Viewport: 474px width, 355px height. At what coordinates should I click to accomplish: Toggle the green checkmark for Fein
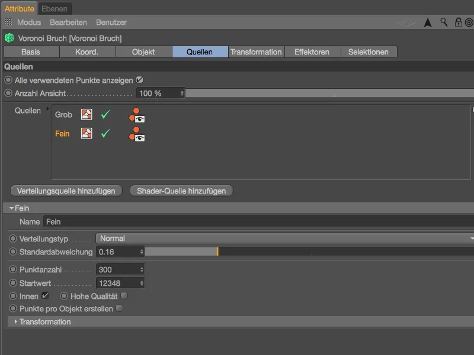pos(105,133)
